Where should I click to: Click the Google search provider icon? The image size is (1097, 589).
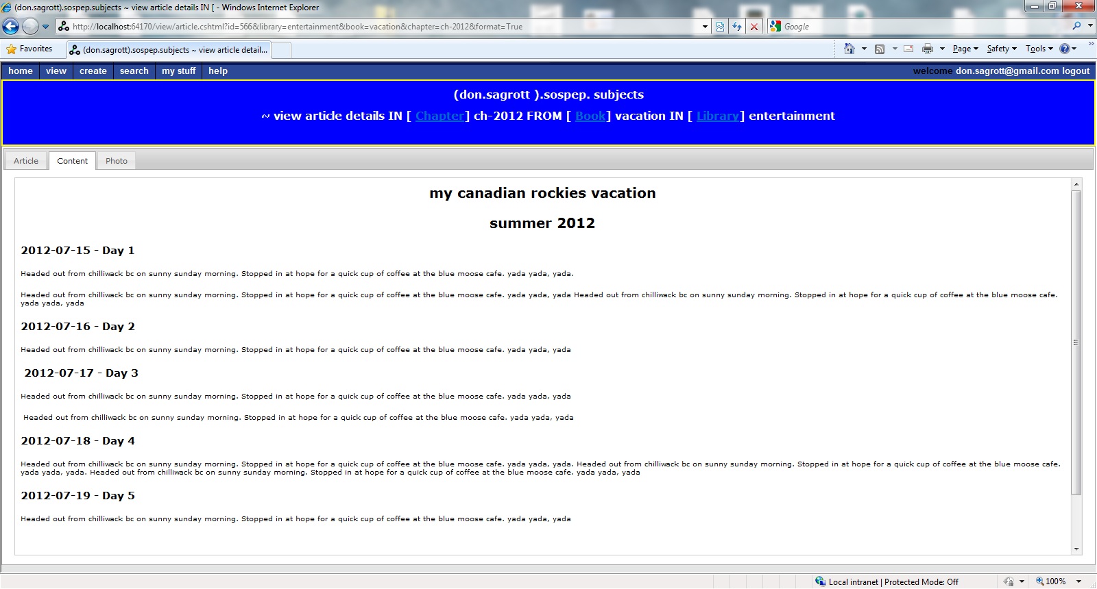pos(775,26)
